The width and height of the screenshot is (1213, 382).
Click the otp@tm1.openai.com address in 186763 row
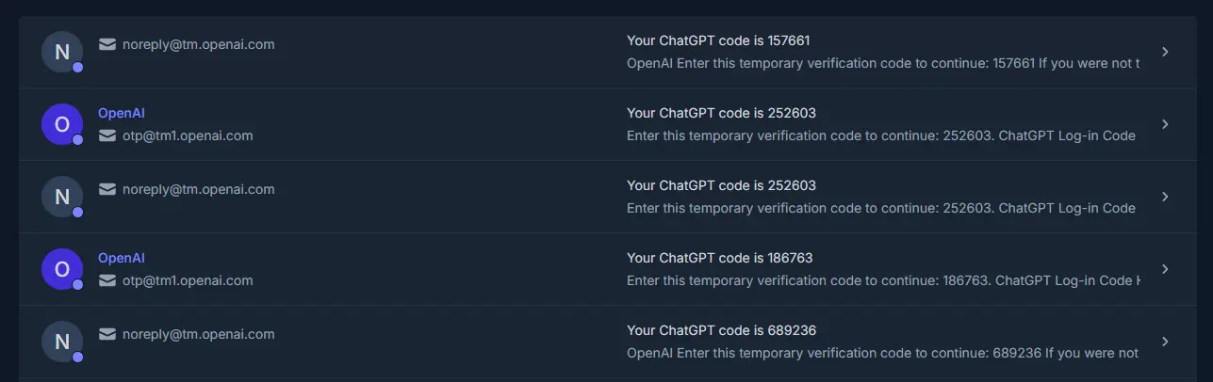pyautogui.click(x=188, y=280)
